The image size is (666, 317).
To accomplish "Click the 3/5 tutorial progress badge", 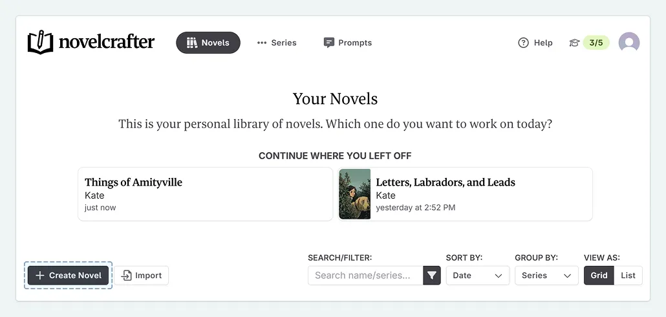I will (596, 43).
